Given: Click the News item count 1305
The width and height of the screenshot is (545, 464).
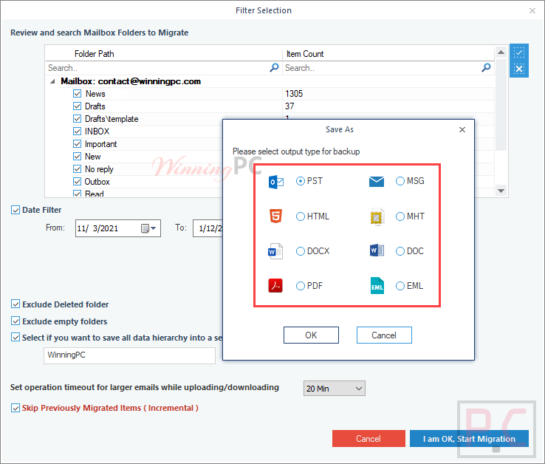Looking at the screenshot, I should click(x=294, y=94).
